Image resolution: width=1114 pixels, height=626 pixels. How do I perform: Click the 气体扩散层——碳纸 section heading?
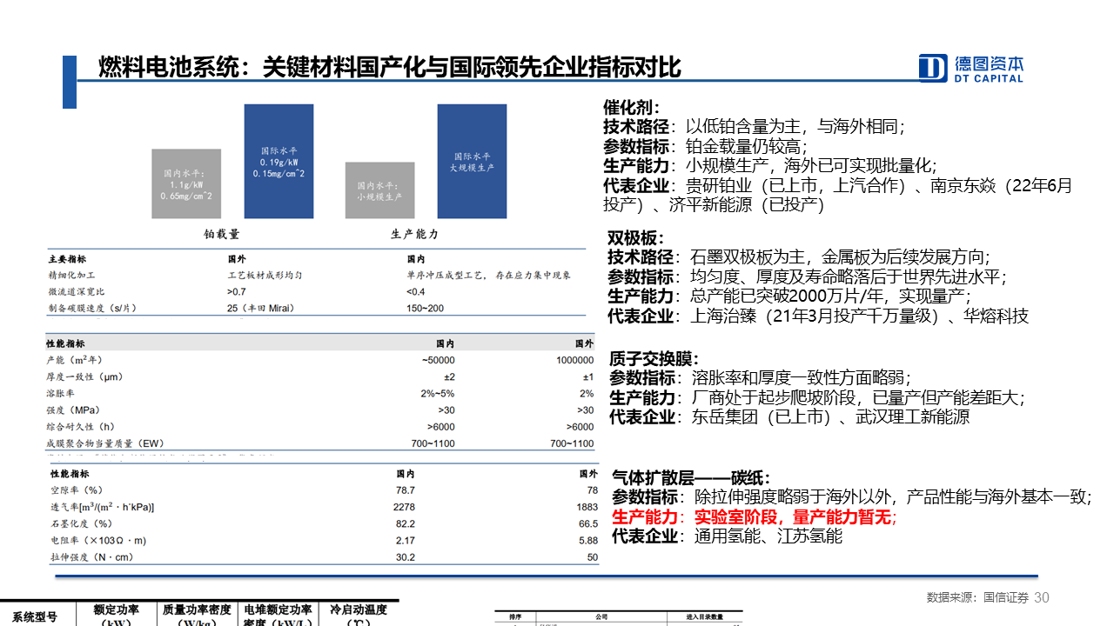(691, 477)
